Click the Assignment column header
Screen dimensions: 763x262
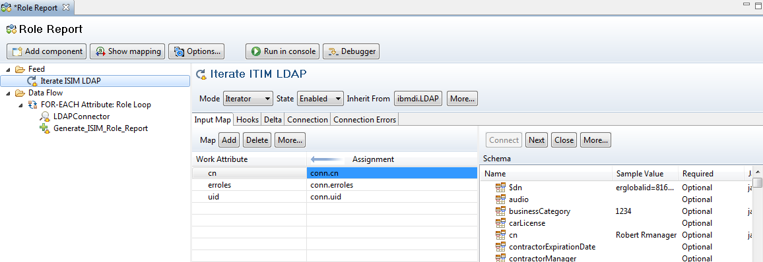tap(391, 159)
